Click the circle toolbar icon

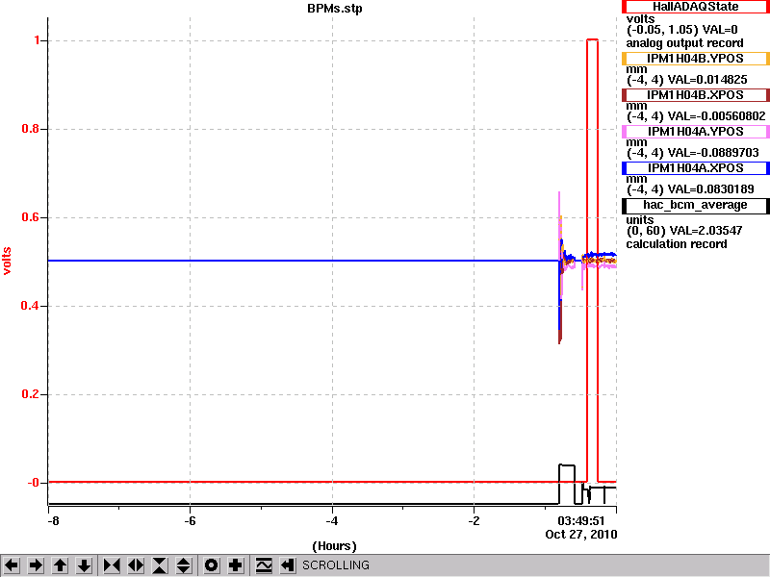tap(211, 565)
